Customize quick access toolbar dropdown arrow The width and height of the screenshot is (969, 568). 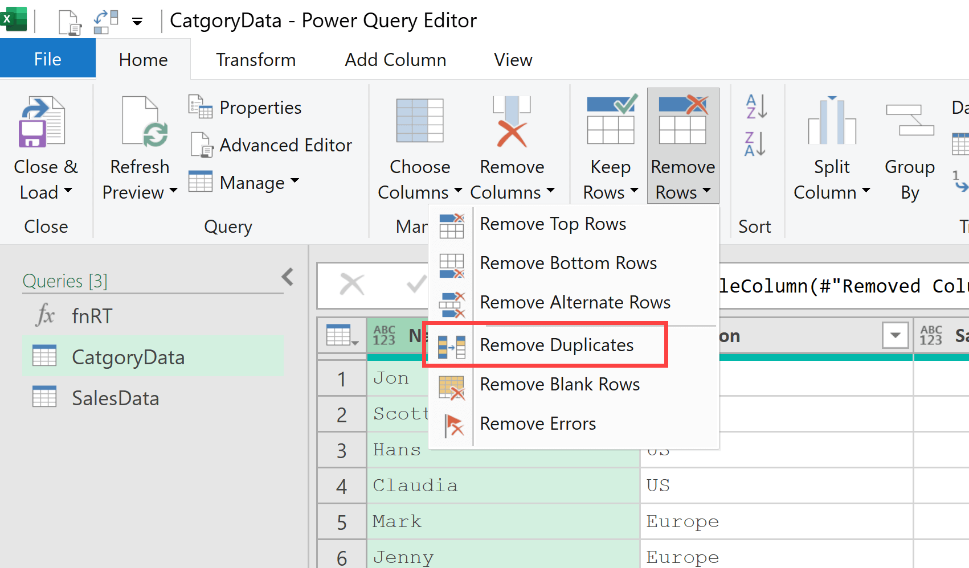137,22
